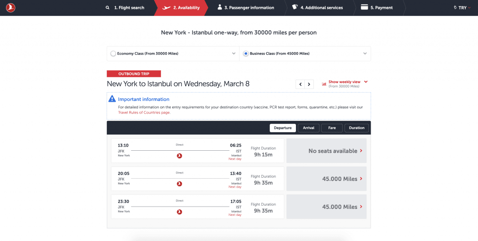
Task: Click airline logo on 20:05 flight
Action: (180, 184)
